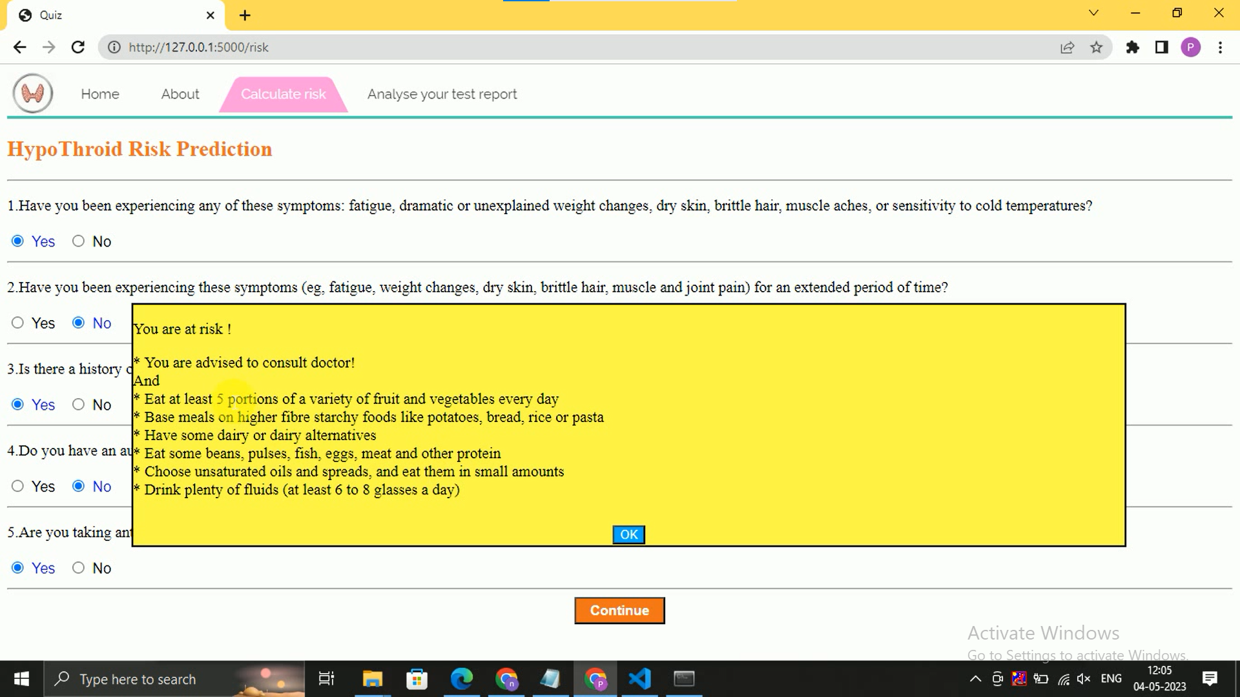The image size is (1240, 697).
Task: Switch to Calculate risk tab
Action: 284,94
